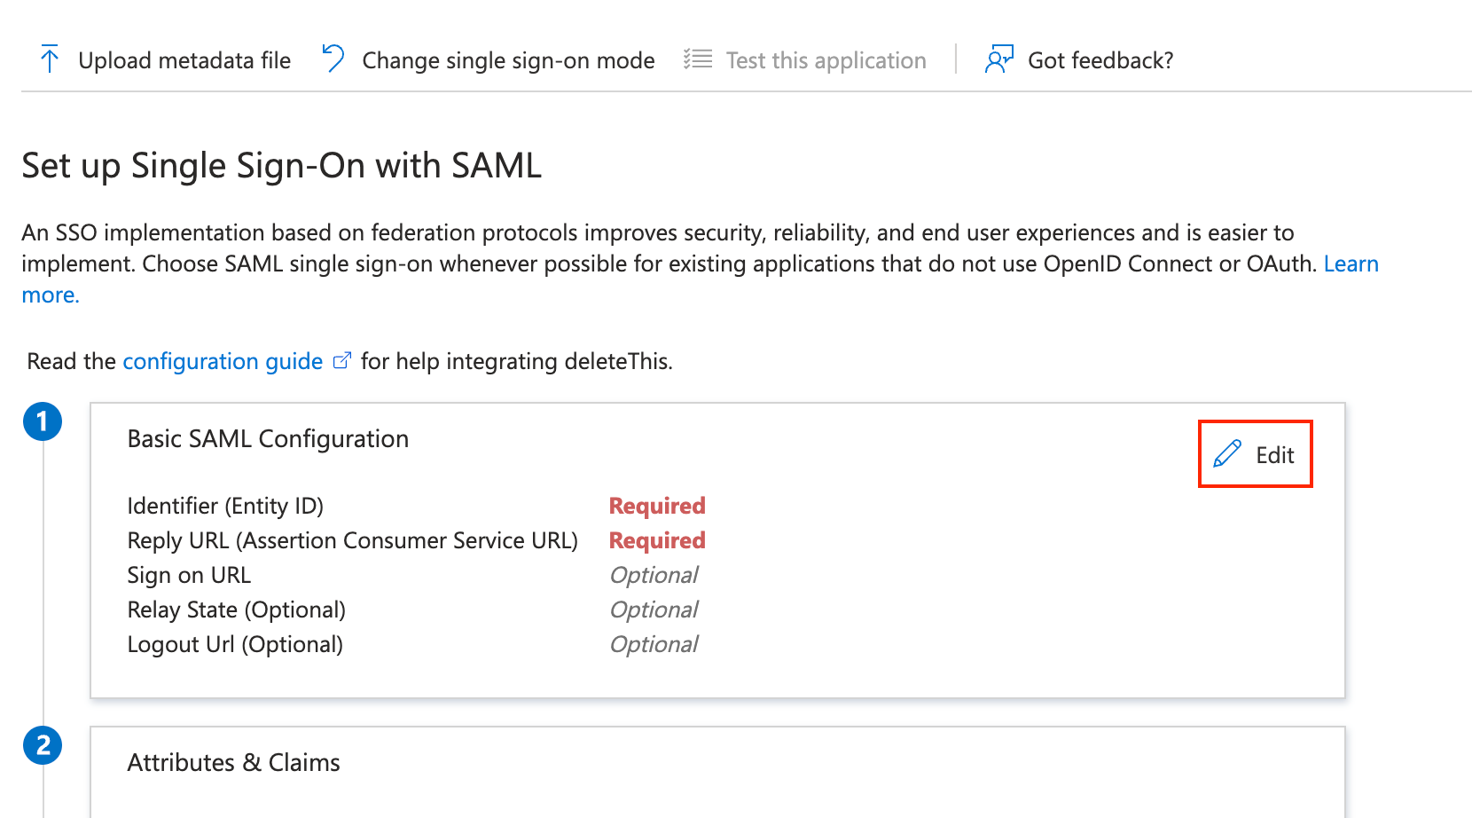Click the undo arrow icon for sign-on mode
Image resolution: width=1472 pixels, height=818 pixels.
coord(333,59)
